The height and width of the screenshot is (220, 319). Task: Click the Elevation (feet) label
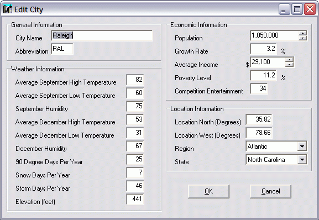35,202
